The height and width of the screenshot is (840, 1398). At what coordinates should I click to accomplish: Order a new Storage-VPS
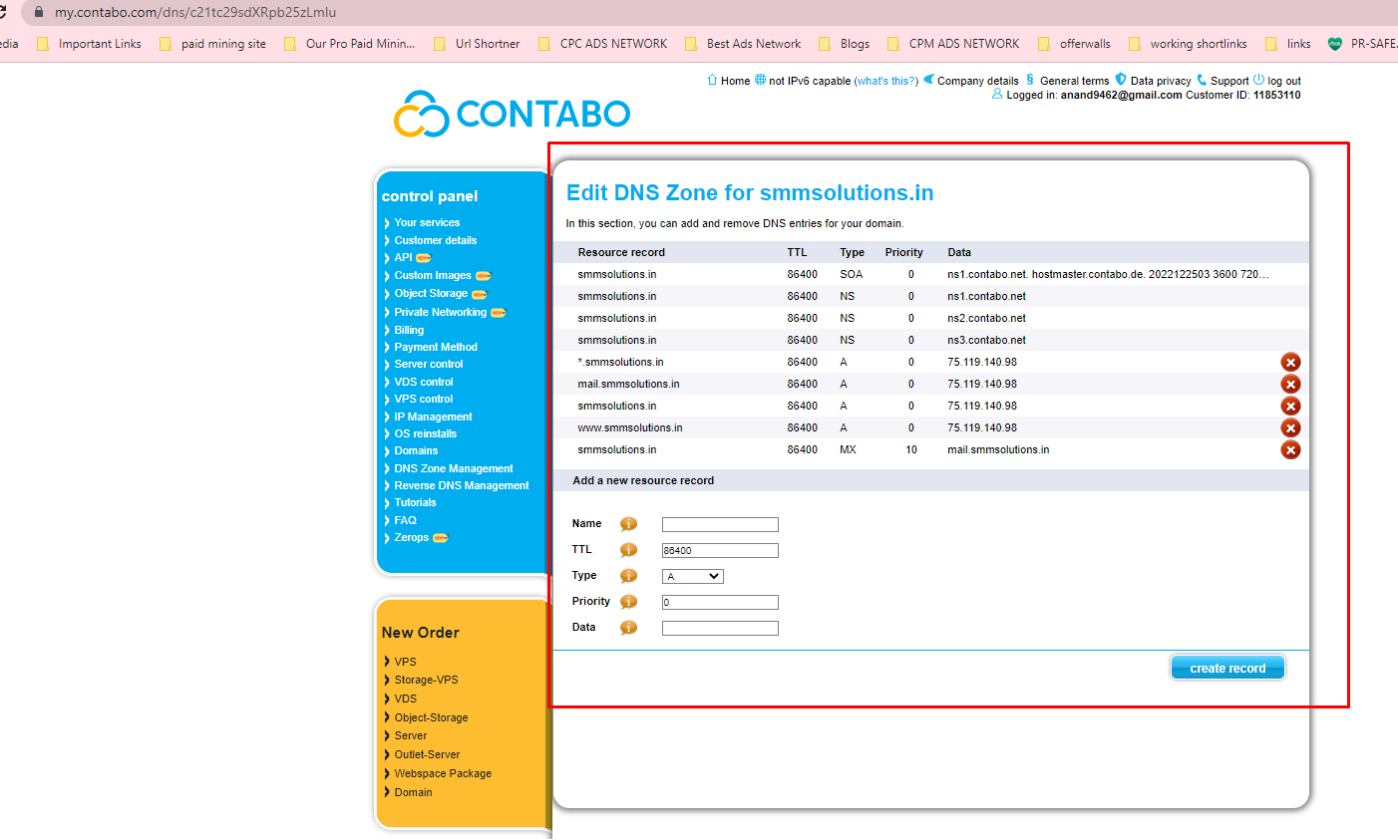(x=426, y=680)
